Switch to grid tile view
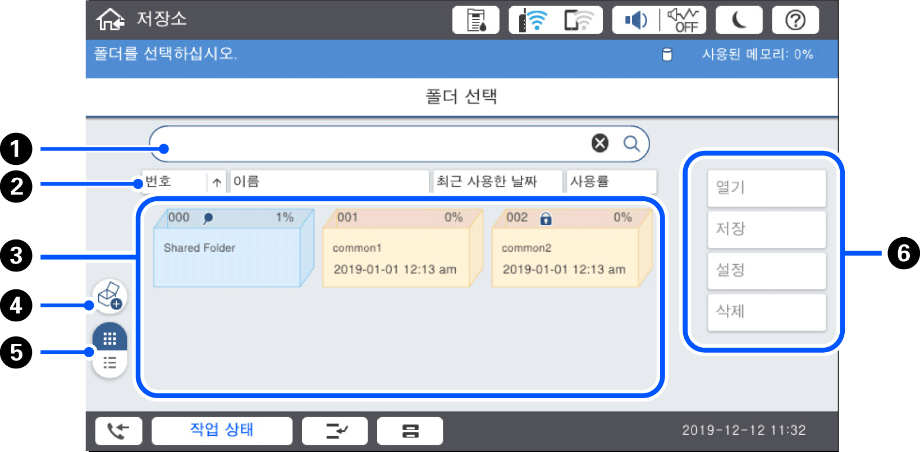 [x=109, y=338]
